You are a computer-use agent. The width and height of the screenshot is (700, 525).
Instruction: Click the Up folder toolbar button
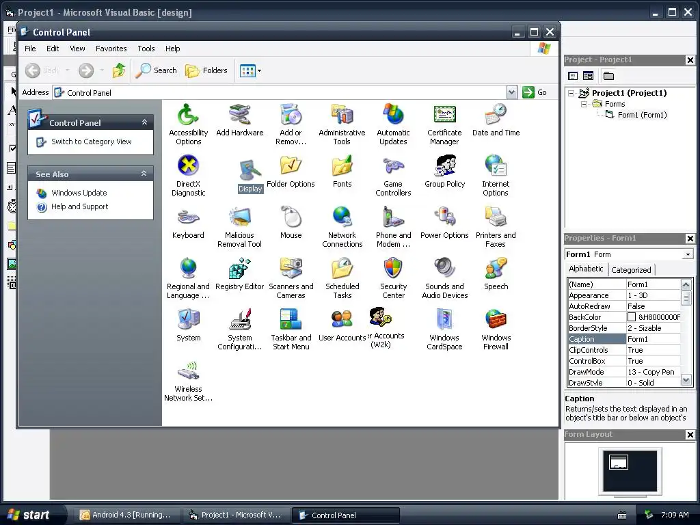[119, 70]
